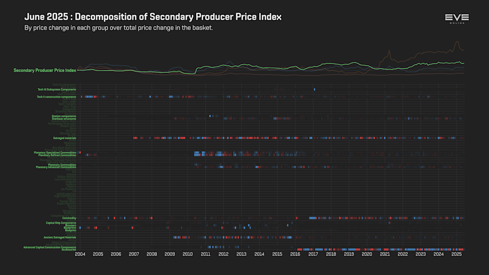Viewport: 489px width, 275px height.
Task: Select the Commodity row label
Action: [69, 218]
